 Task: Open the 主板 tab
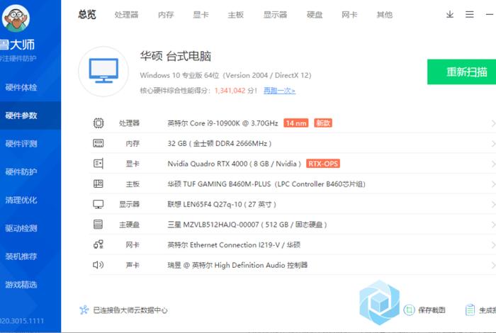[x=236, y=15]
